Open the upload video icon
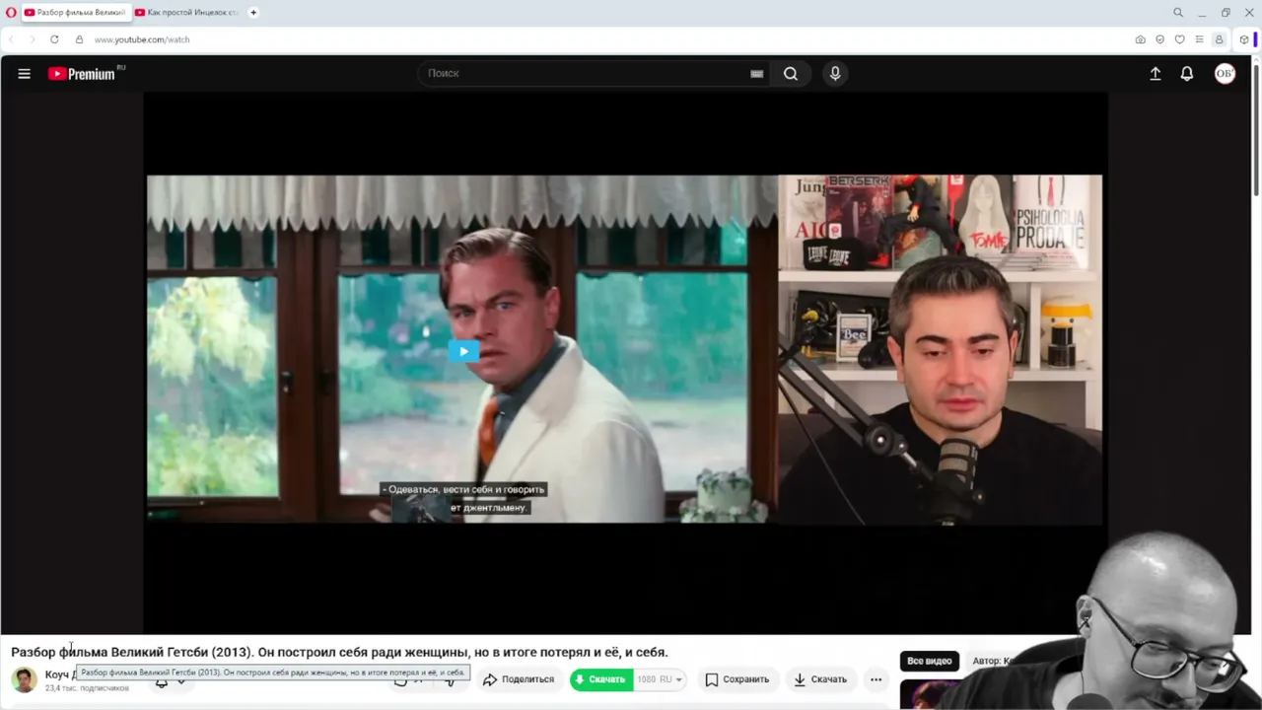The image size is (1262, 710). pyautogui.click(x=1156, y=73)
